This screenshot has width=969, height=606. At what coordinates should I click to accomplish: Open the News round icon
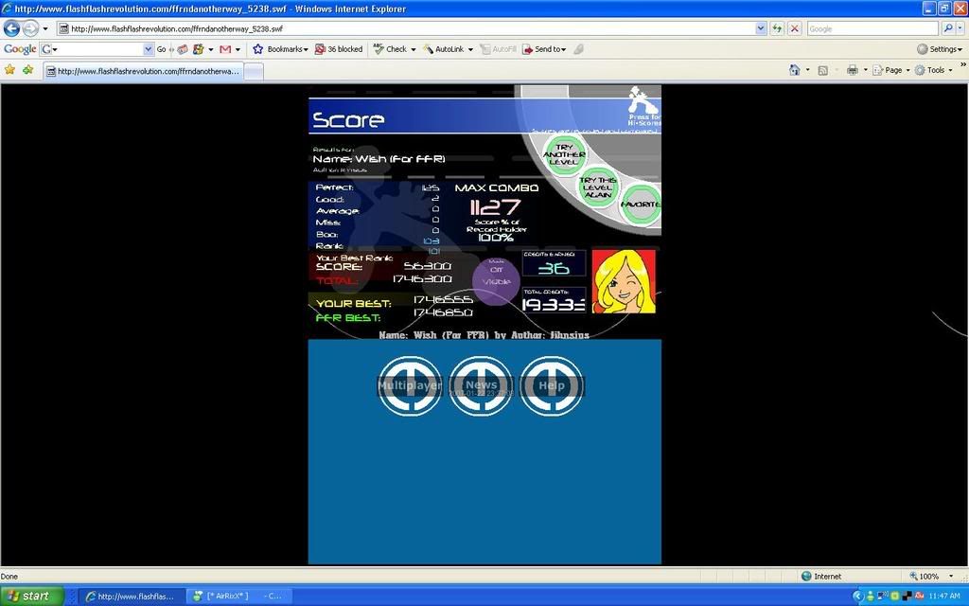click(x=481, y=385)
